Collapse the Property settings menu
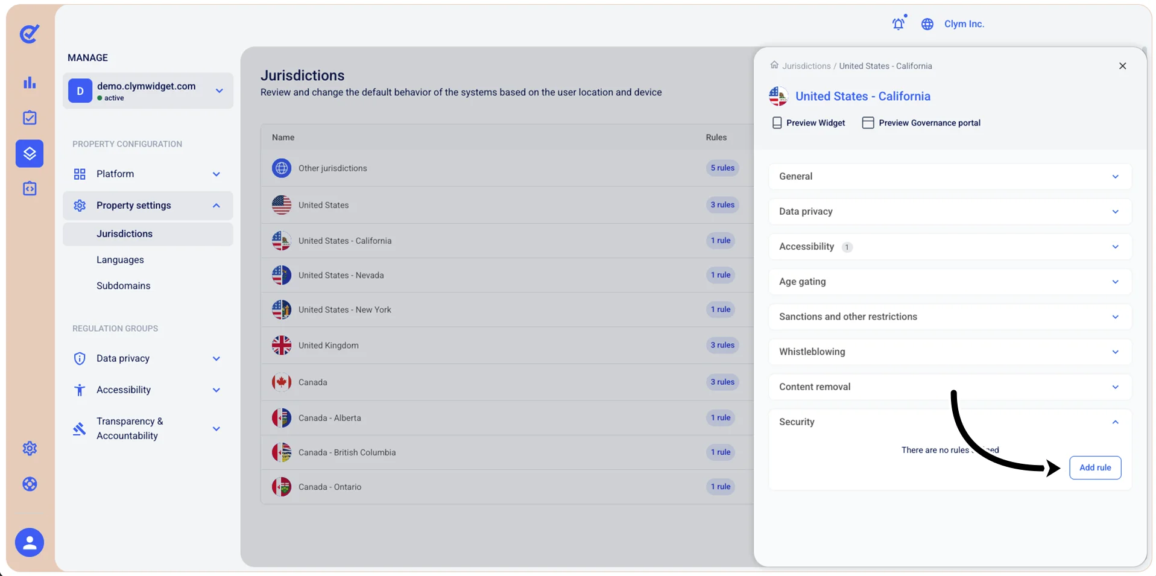1156x576 pixels. click(x=148, y=206)
